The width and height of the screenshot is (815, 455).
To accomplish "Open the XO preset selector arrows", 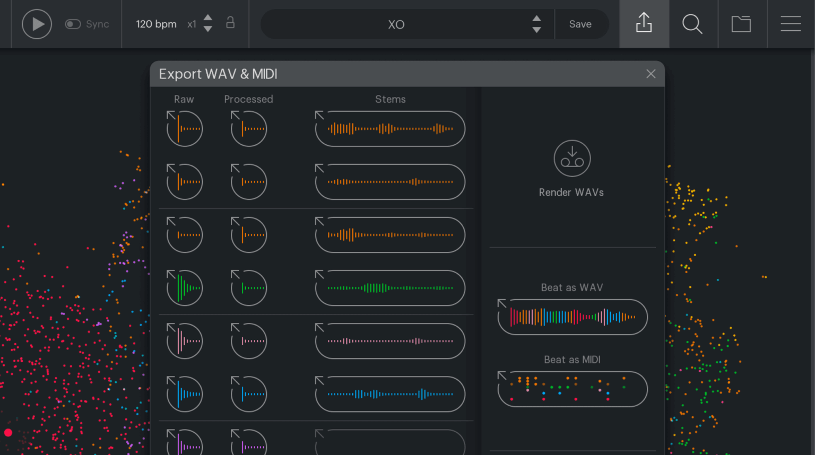I will [536, 24].
